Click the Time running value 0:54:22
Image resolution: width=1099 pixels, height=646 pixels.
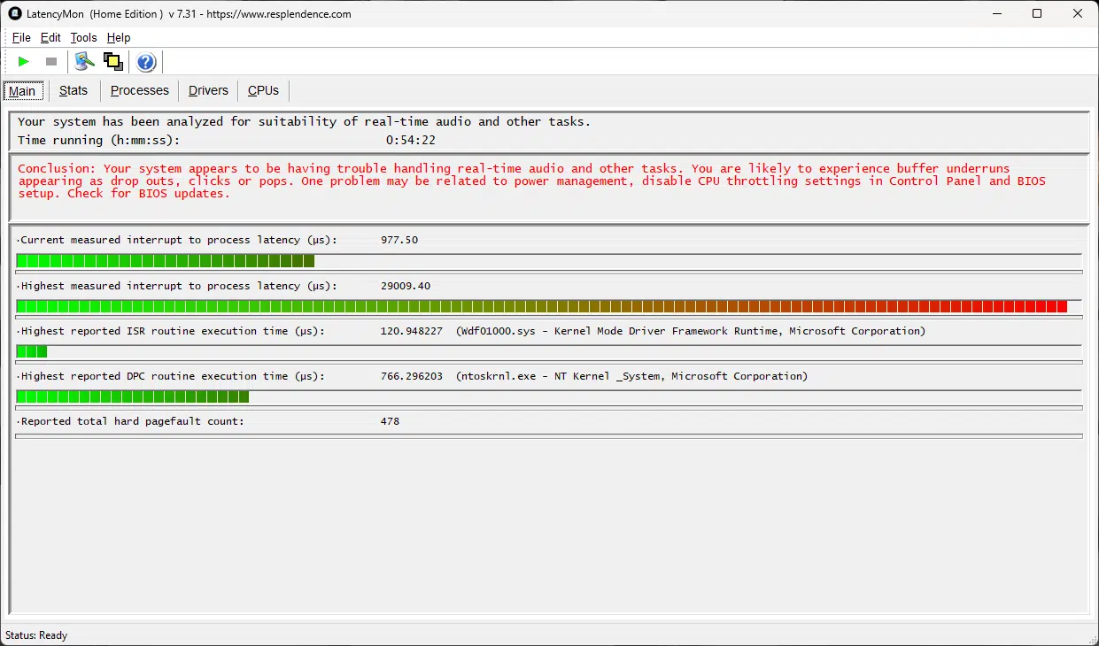point(410,140)
